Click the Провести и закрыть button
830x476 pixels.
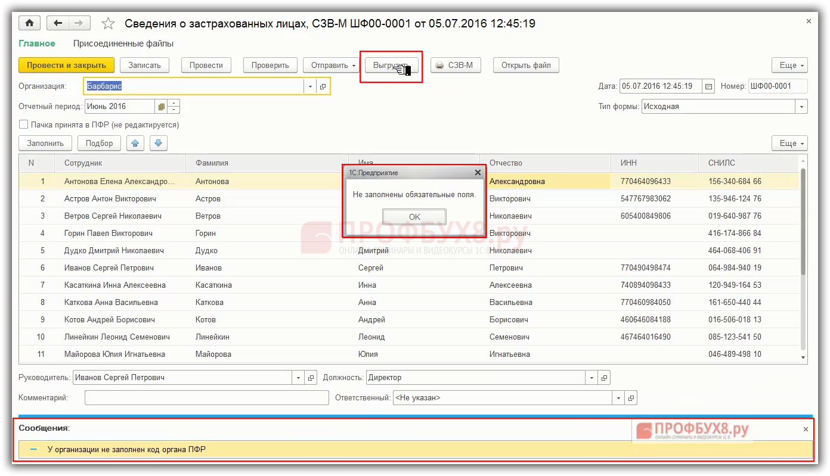click(x=66, y=66)
